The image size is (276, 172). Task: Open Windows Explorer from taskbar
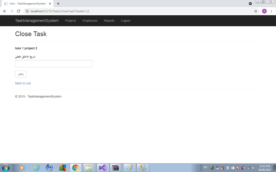(x=89, y=168)
